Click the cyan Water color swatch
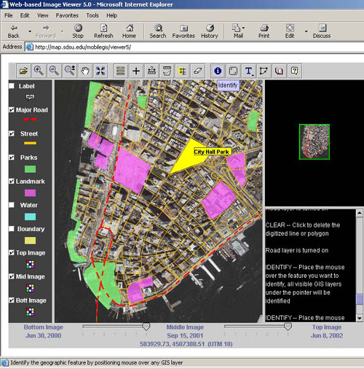The width and height of the screenshot is (364, 369). click(30, 217)
